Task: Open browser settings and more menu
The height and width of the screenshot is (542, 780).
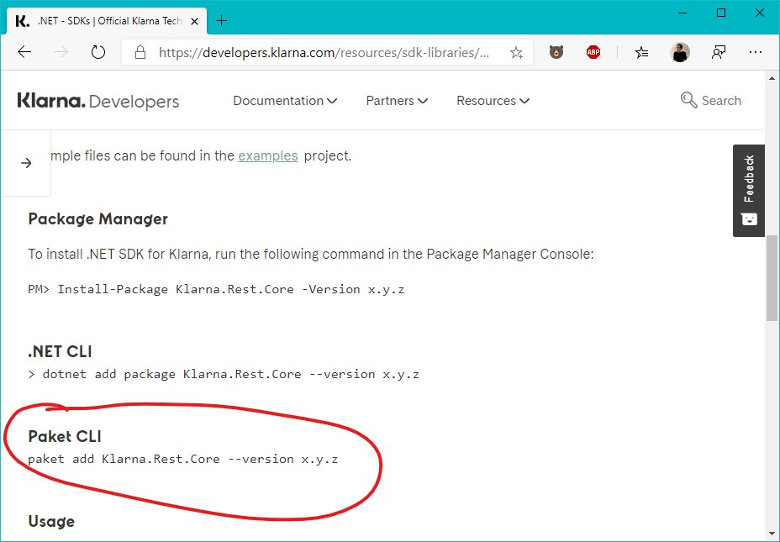Action: (755, 52)
